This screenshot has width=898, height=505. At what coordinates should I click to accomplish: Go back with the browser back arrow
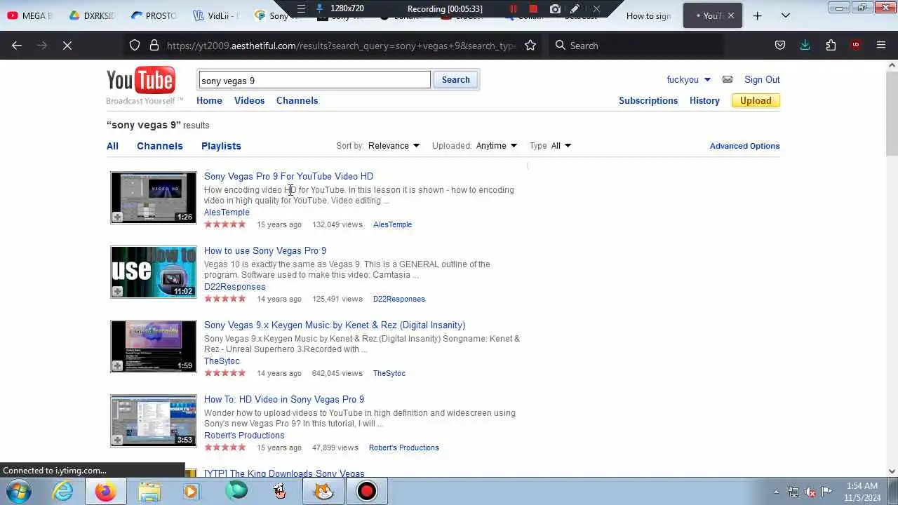click(17, 45)
